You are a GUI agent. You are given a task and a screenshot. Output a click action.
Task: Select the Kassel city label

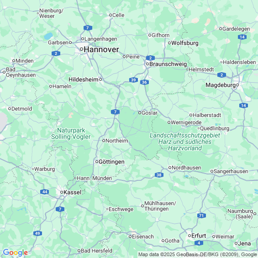click(x=73, y=192)
